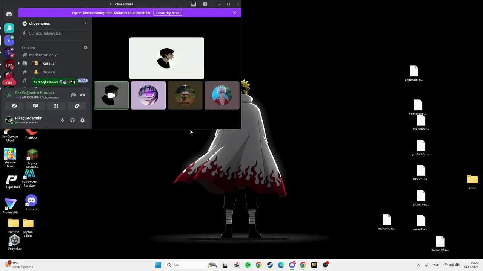Open the .craftrise folder
The height and width of the screenshot is (271, 483).
click(x=14, y=226)
